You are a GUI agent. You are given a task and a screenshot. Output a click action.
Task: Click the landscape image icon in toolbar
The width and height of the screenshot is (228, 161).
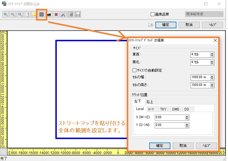[49, 14]
